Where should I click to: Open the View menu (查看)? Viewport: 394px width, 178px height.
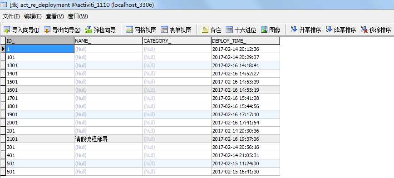[x=55, y=17]
